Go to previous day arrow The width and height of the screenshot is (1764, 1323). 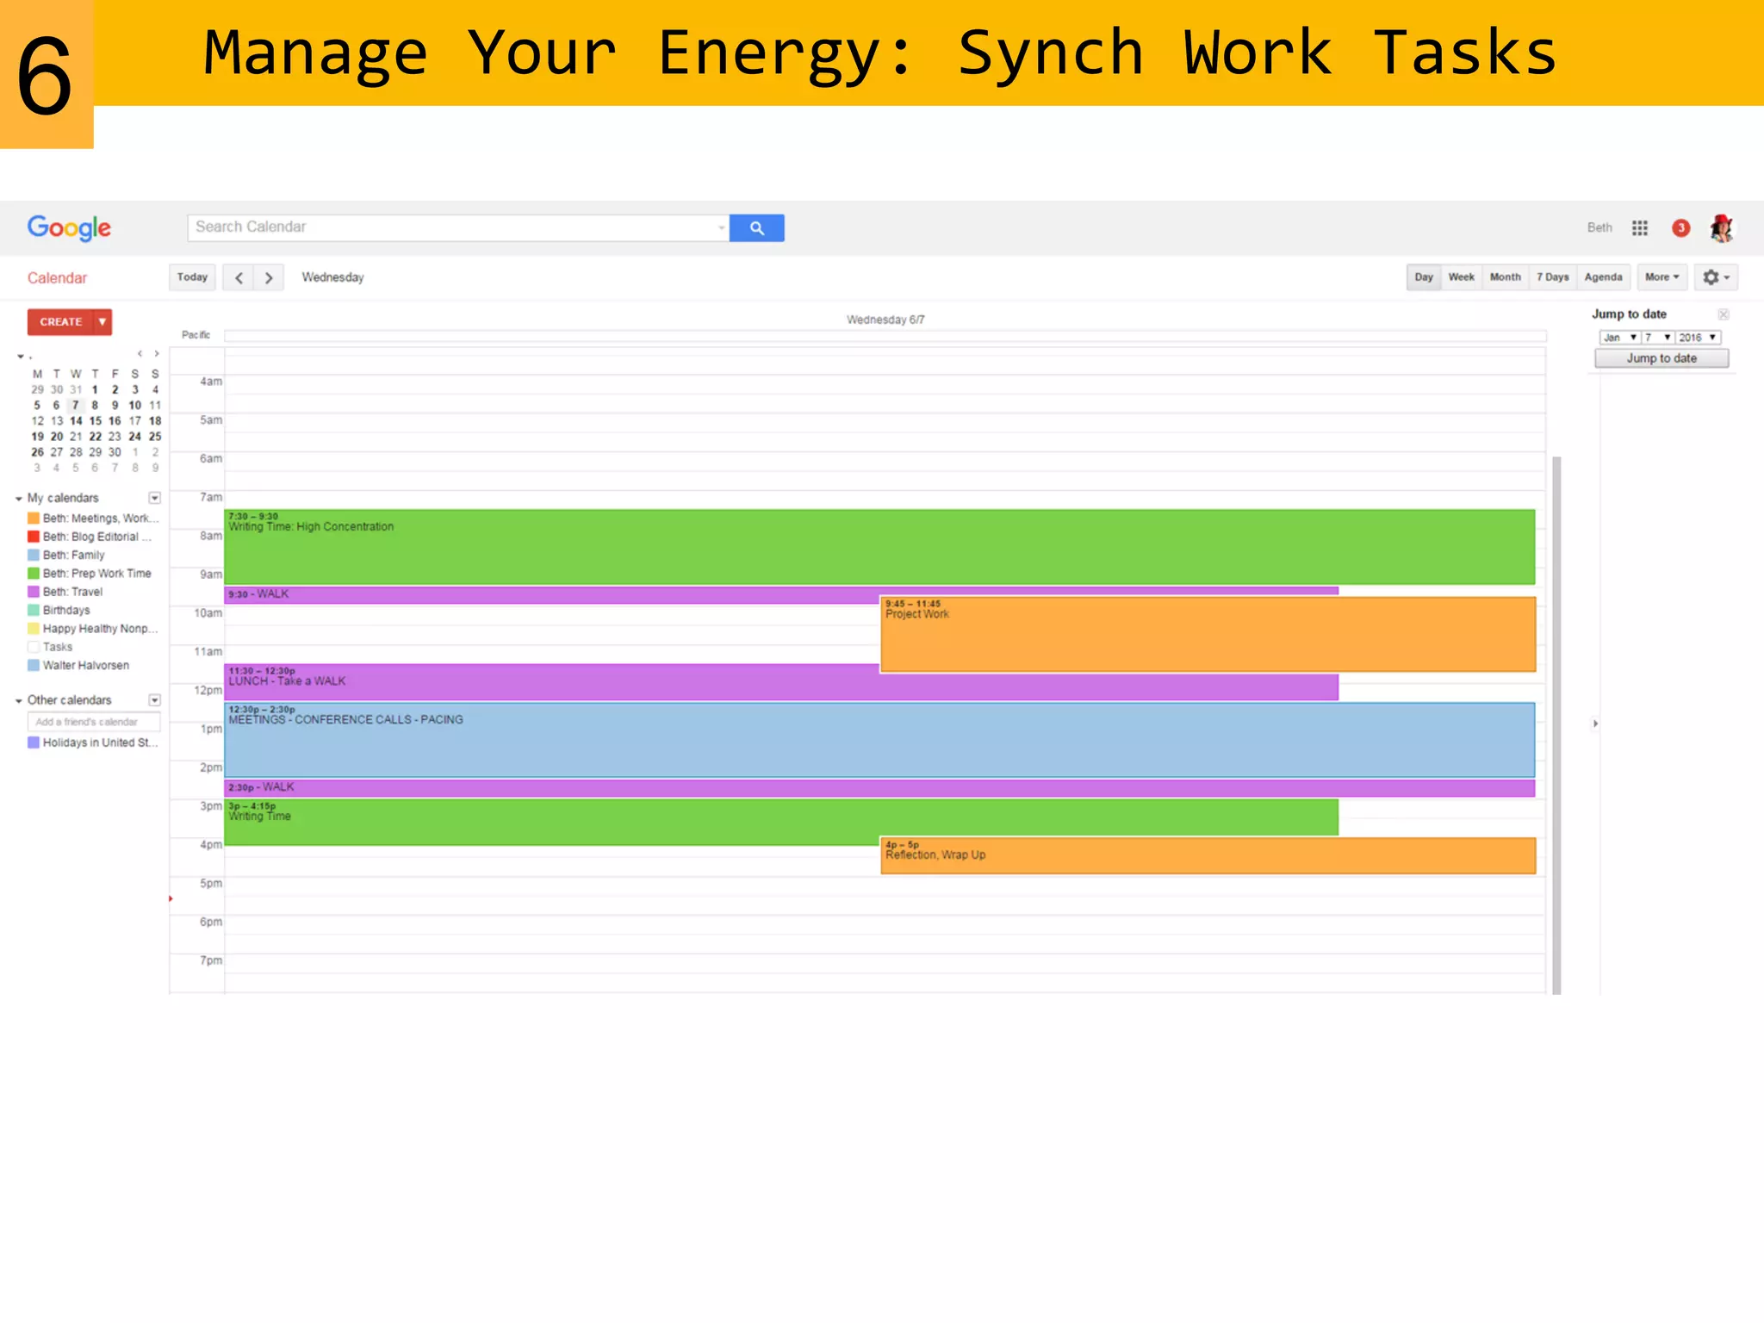click(x=239, y=277)
